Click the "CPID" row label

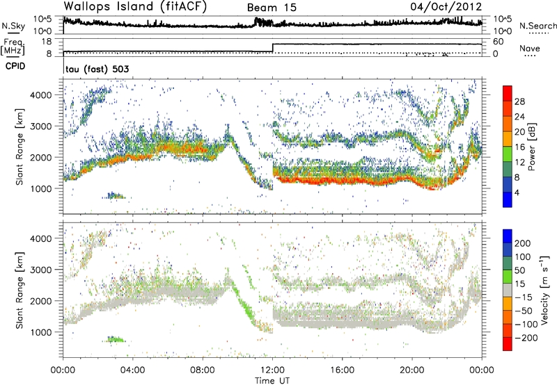pyautogui.click(x=15, y=66)
